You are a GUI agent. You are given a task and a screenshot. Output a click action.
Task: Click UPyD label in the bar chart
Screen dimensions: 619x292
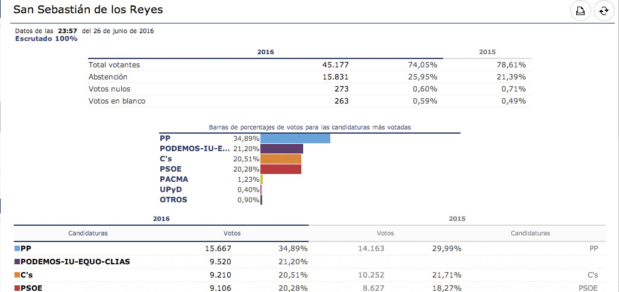point(171,190)
